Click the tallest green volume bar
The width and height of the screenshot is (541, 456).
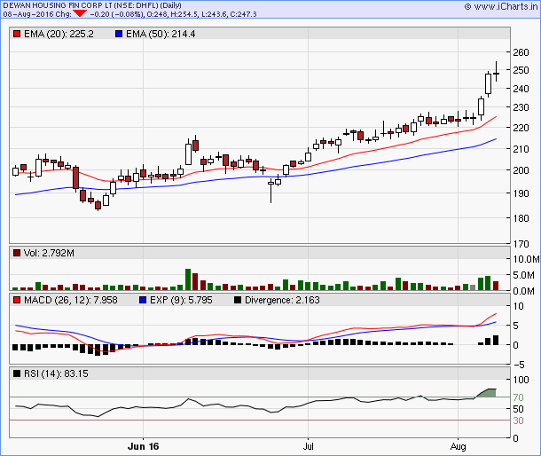pos(188,279)
